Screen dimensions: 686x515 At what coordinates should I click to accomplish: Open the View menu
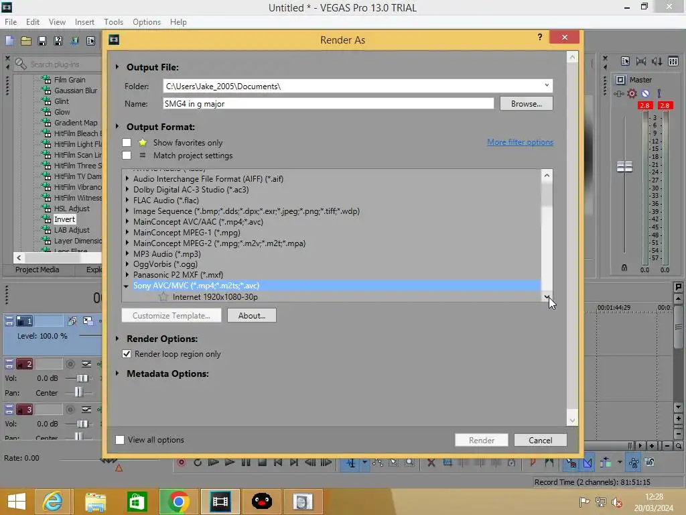(x=58, y=22)
